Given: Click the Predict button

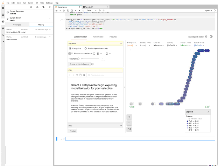Looking at the screenshot, I should pyautogui.click(x=73, y=131).
